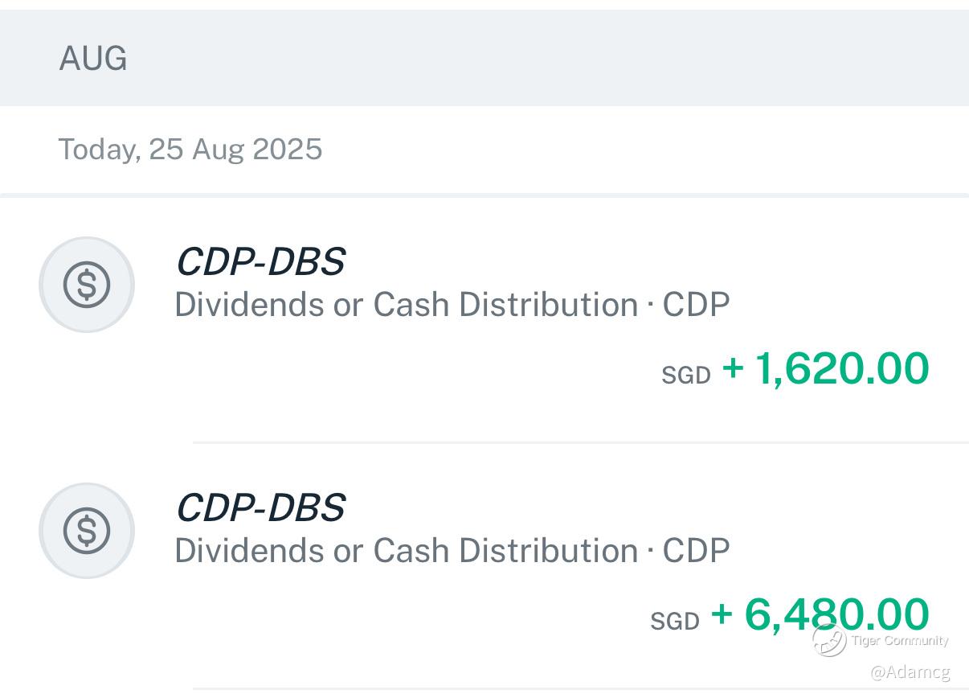Tap the dollar icon beside the 1,620.00 dividend
Viewport: 969px width, 694px height.
pyautogui.click(x=86, y=285)
